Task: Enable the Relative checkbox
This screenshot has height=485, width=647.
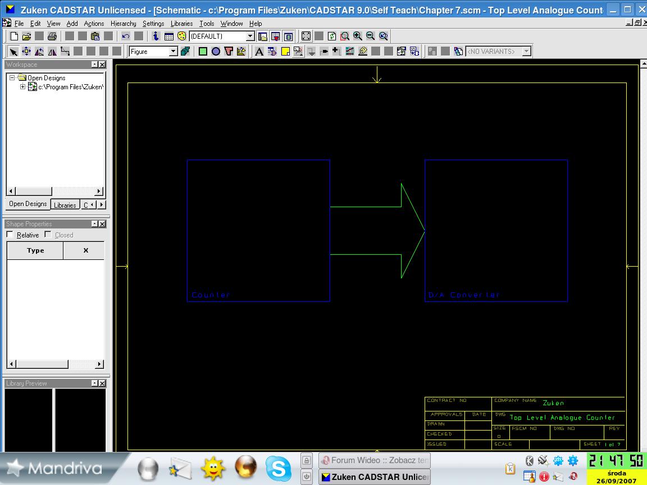Action: [x=10, y=235]
